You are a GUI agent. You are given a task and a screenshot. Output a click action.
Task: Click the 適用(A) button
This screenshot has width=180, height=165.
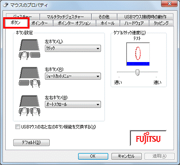[x=159, y=156]
